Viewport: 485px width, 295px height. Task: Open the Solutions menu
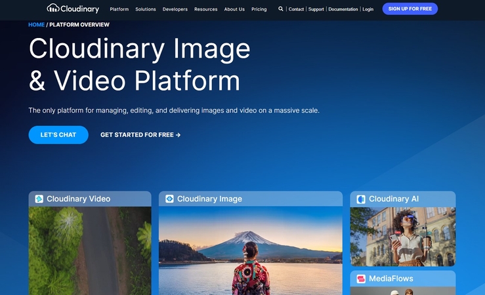[x=146, y=9]
